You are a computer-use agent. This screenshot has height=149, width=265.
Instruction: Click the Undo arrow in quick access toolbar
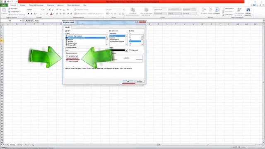[x=8, y=2]
